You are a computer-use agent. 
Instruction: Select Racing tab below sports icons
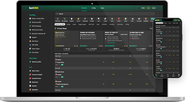click(68, 24)
